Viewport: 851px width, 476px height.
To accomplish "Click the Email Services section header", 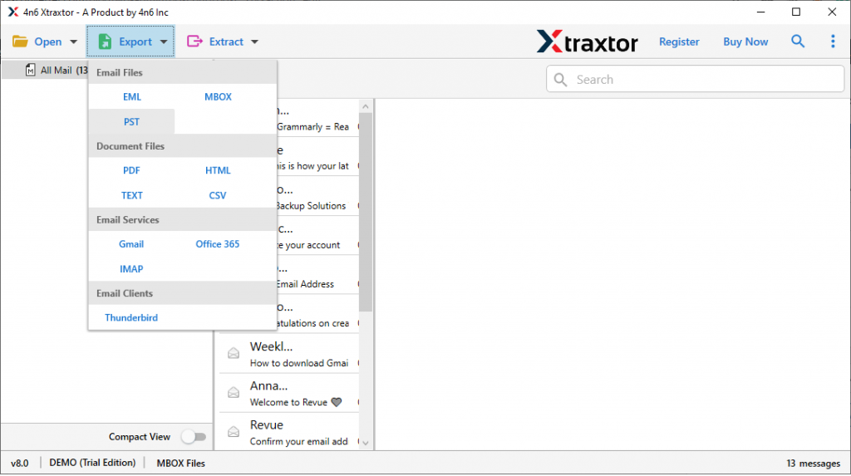I will (182, 220).
